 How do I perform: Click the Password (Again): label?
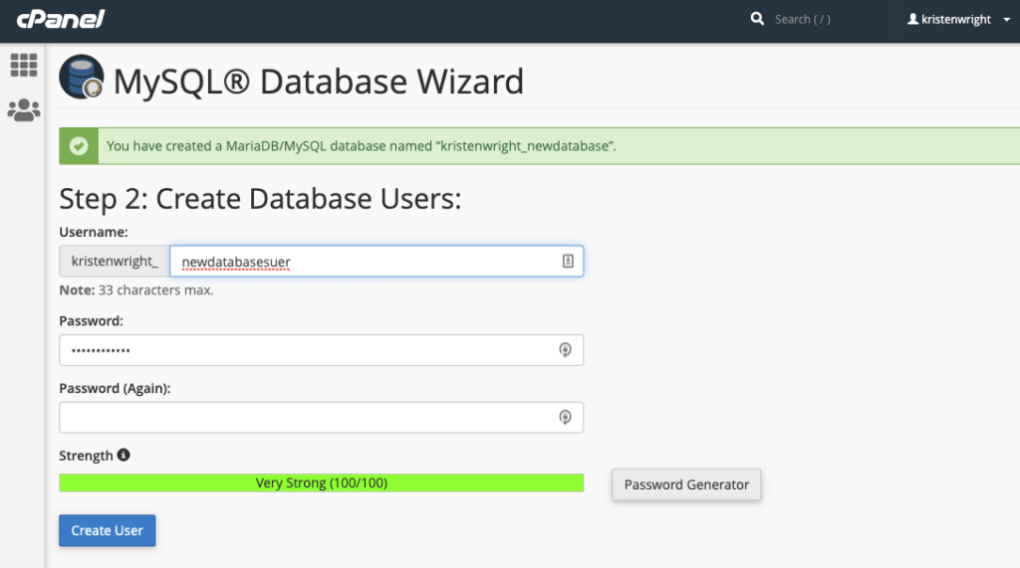tap(115, 388)
